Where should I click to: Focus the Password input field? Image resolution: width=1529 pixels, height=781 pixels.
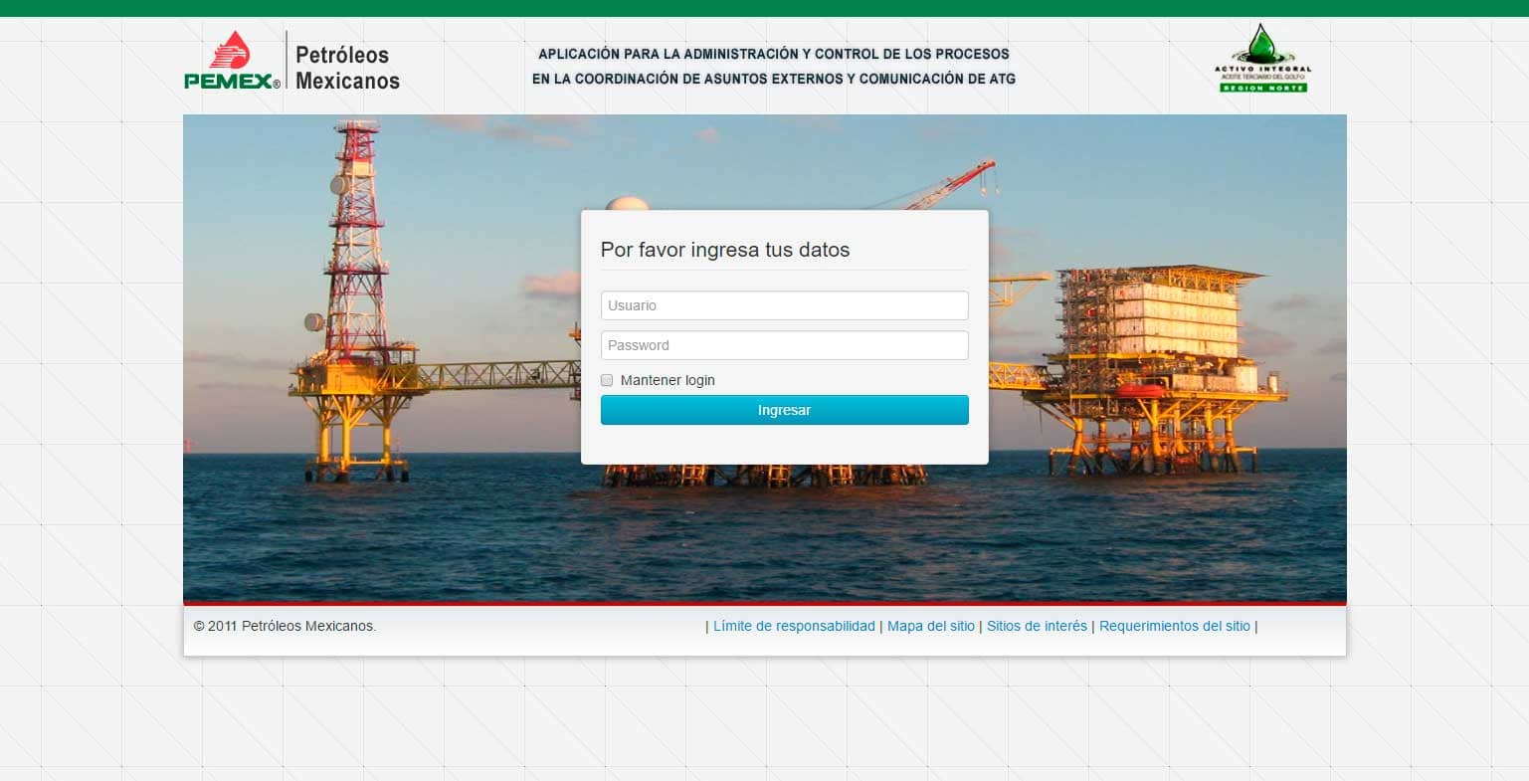click(x=784, y=345)
